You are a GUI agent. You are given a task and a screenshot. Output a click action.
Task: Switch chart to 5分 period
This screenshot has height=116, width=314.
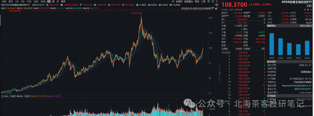pos(23,1)
